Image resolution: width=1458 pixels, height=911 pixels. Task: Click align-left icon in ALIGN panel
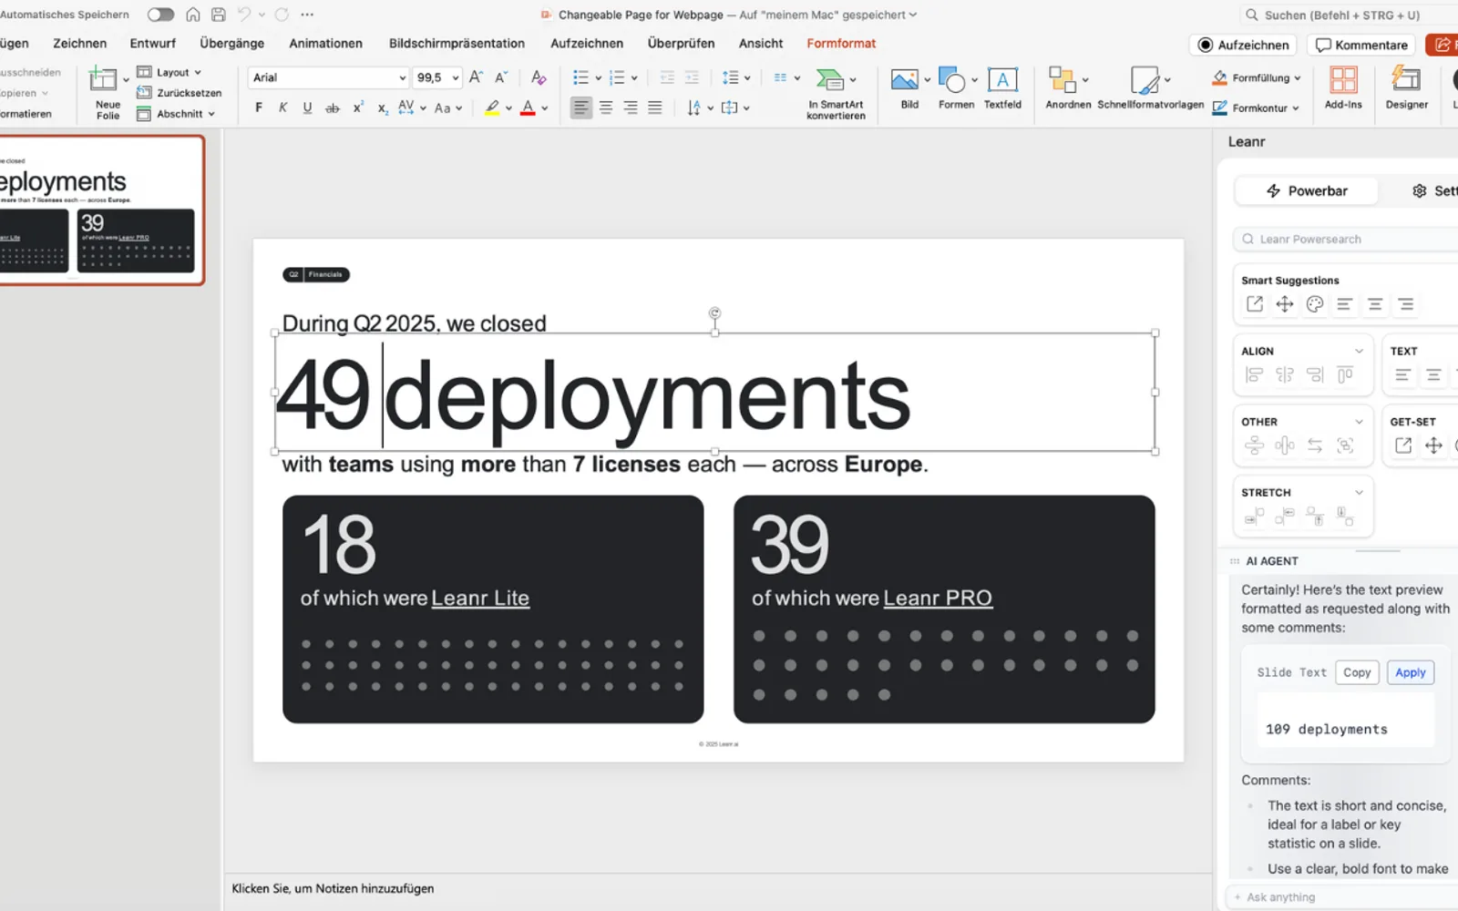point(1254,374)
